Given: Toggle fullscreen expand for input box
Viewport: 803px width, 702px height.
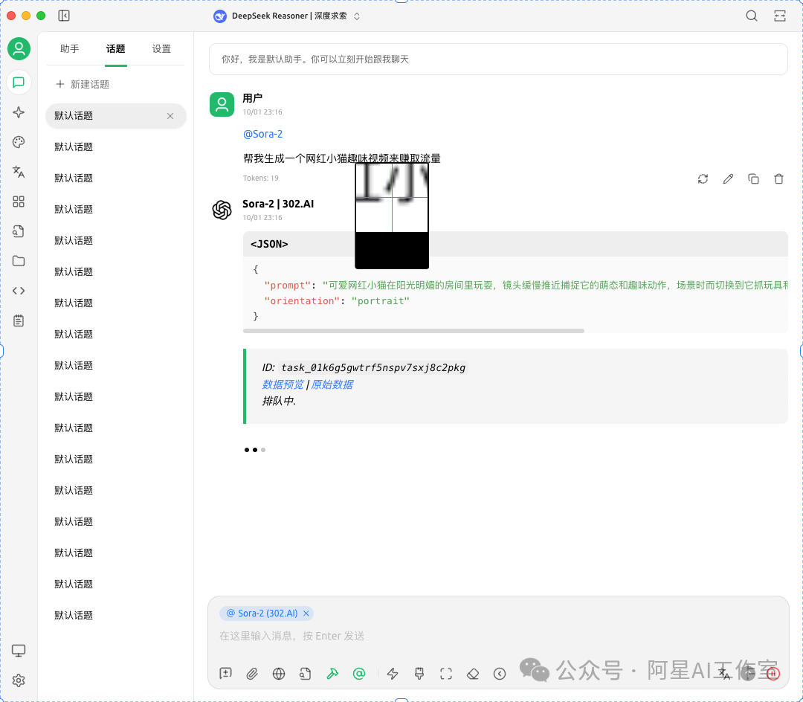Looking at the screenshot, I should [x=446, y=673].
